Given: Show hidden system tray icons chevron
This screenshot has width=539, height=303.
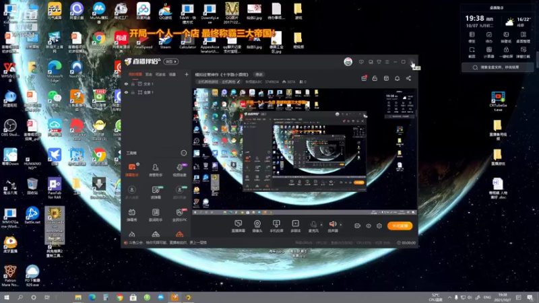Looking at the screenshot, I should point(449,298).
